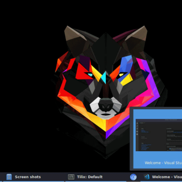The width and height of the screenshot is (182, 182).
Task: Click the Tilix terminal icon in taskbar
Action: tap(71, 177)
